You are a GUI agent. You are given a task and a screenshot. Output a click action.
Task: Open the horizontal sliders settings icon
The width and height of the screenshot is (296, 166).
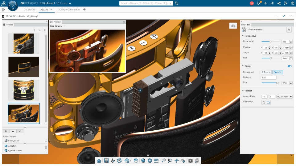tap(156, 160)
